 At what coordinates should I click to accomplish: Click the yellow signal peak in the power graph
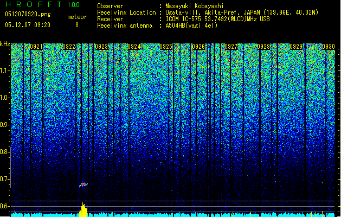(x=83, y=209)
